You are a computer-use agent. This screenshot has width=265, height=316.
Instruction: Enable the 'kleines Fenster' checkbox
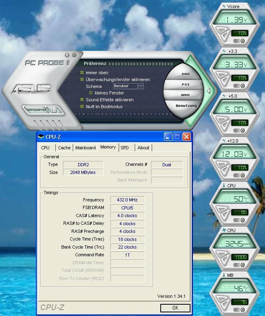(x=91, y=93)
